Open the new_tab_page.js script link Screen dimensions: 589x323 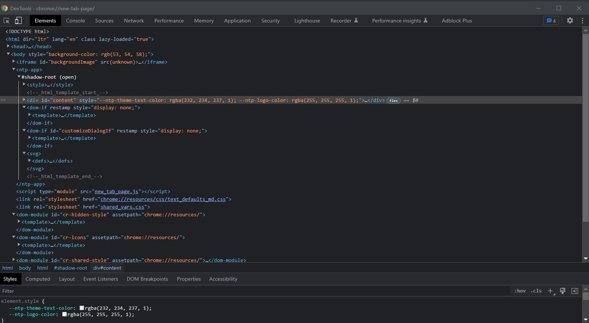coord(116,192)
